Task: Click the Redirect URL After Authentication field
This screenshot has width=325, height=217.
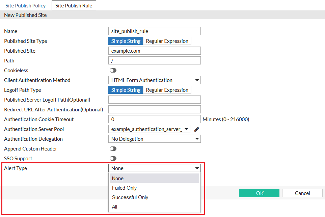Action: (x=154, y=110)
